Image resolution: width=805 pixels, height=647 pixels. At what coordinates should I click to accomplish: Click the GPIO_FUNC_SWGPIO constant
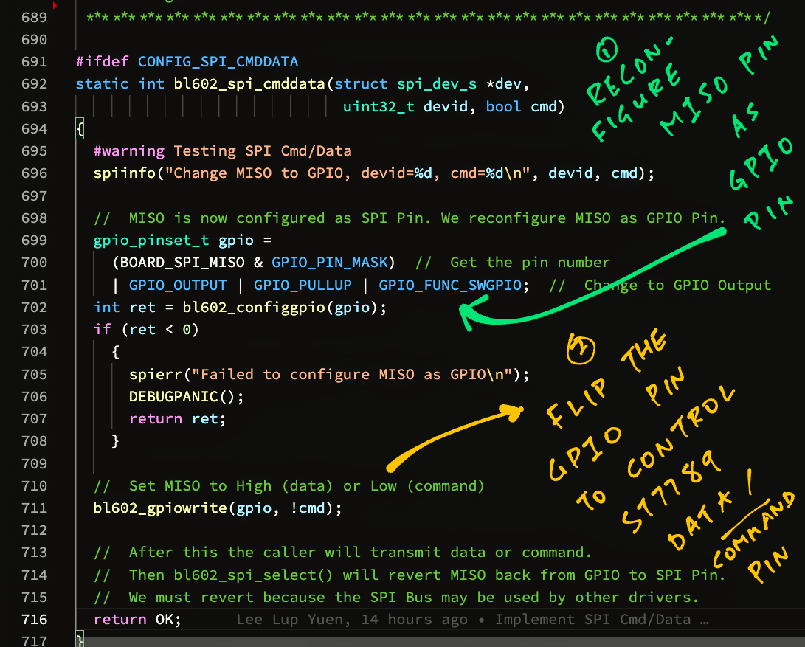click(x=450, y=286)
